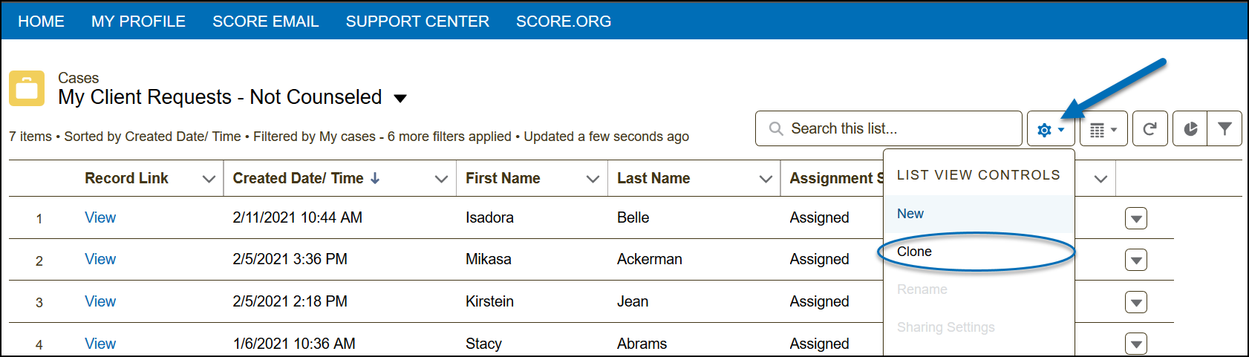Screen dimensions: 1249x357
Task: Go to the HOME tab
Action: (41, 22)
